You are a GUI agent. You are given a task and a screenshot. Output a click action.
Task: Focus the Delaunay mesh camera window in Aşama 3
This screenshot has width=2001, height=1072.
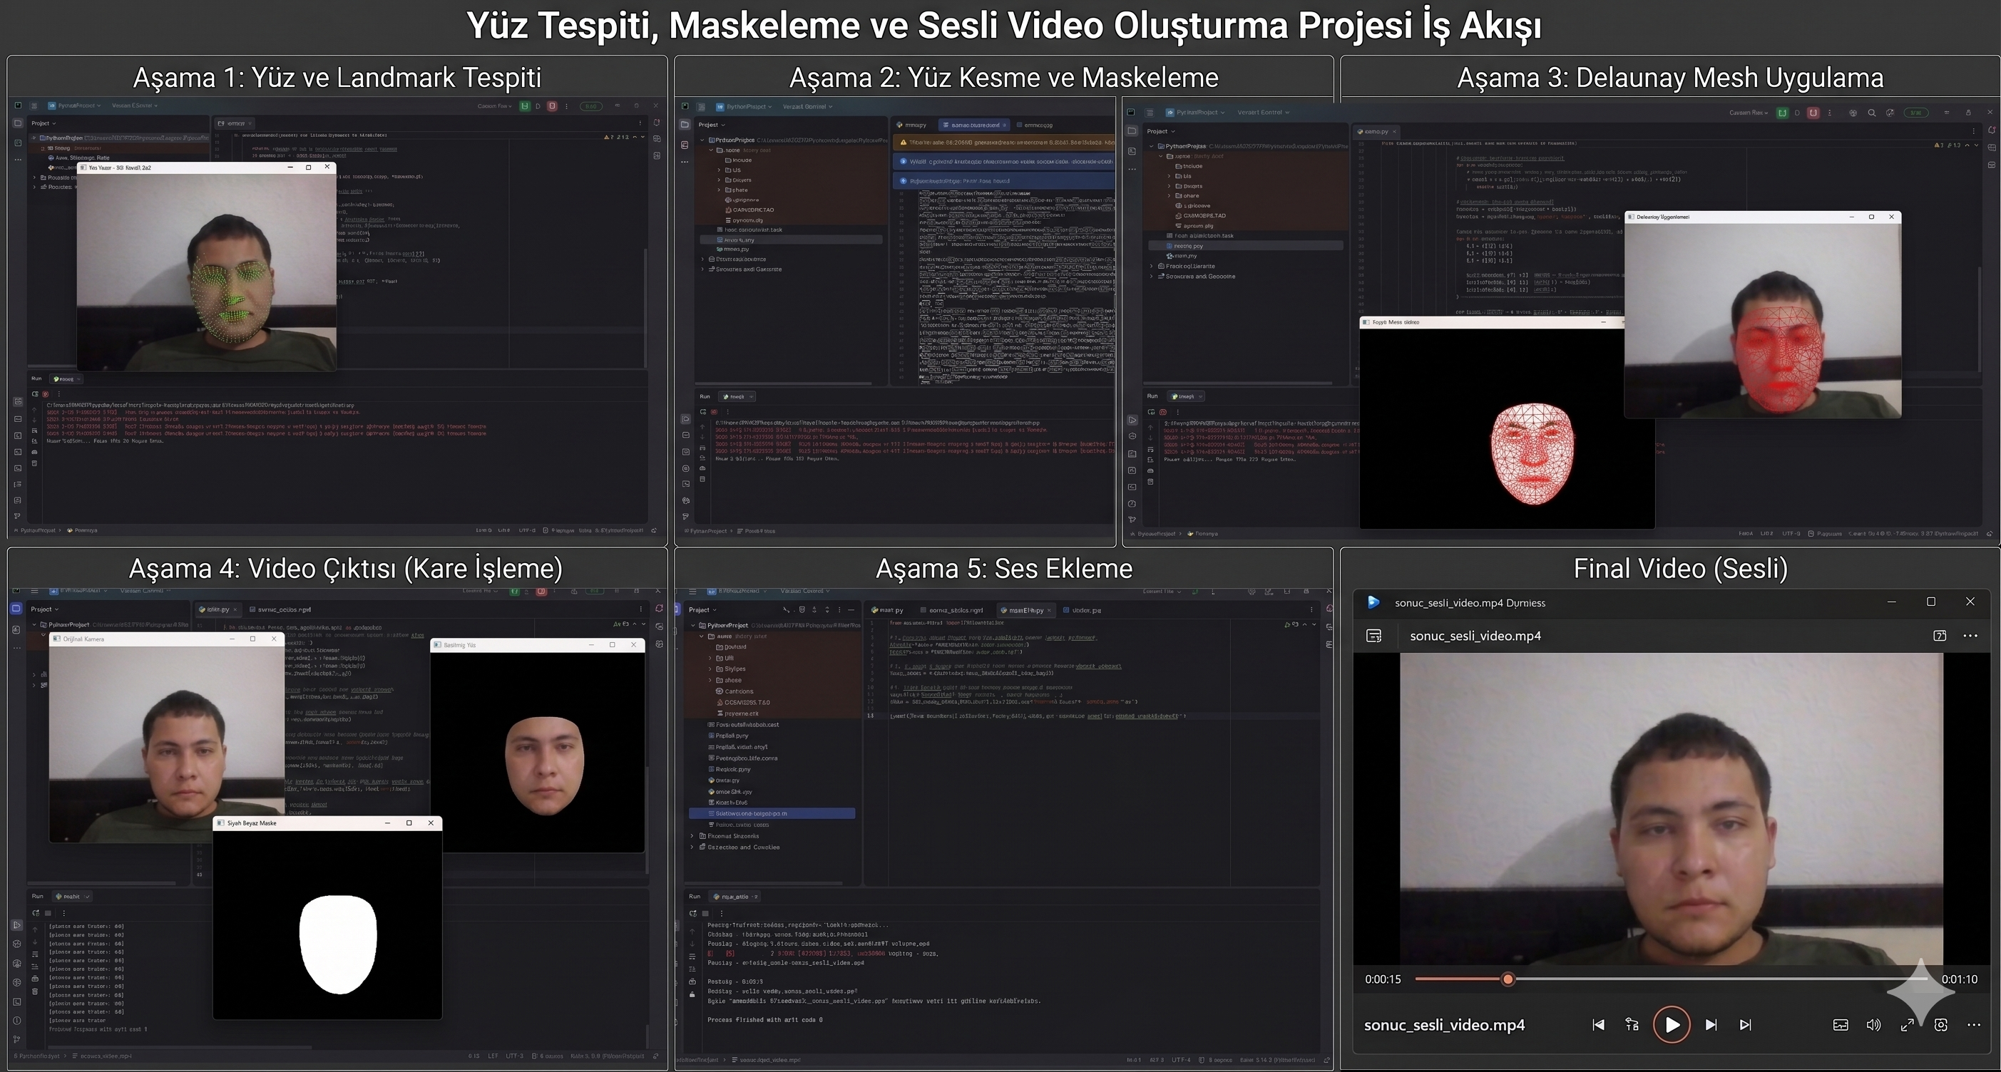pos(1763,314)
